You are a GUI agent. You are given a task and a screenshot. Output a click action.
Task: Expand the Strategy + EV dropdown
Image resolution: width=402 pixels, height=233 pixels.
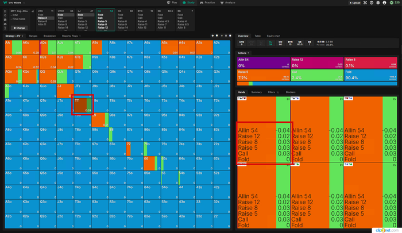[x=15, y=36]
